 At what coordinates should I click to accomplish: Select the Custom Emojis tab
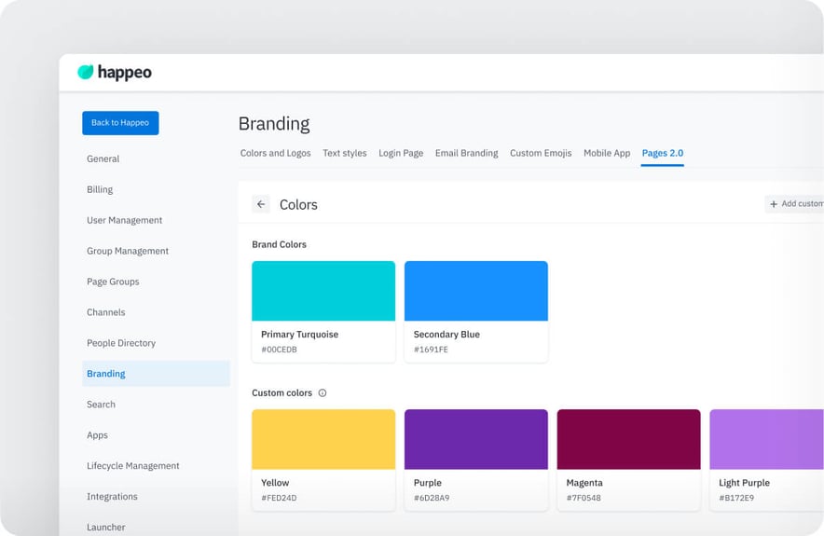(541, 153)
